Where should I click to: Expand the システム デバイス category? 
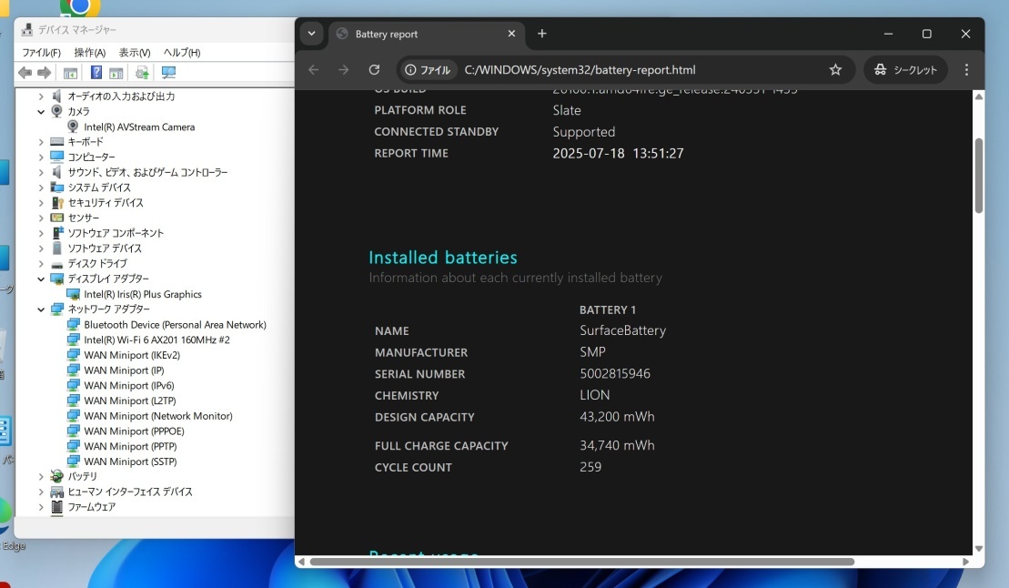[41, 188]
